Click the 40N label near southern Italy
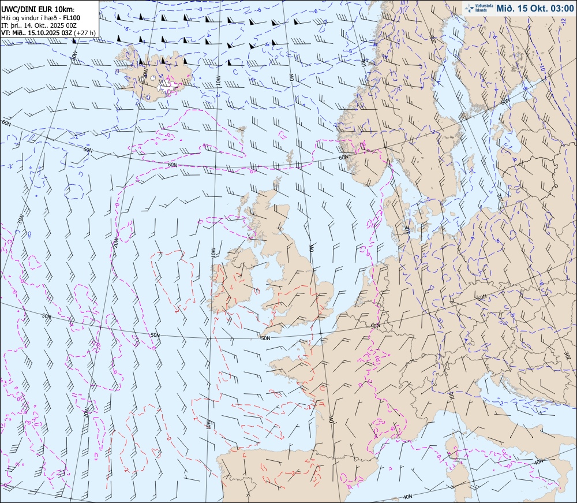 pyautogui.click(x=539, y=461)
